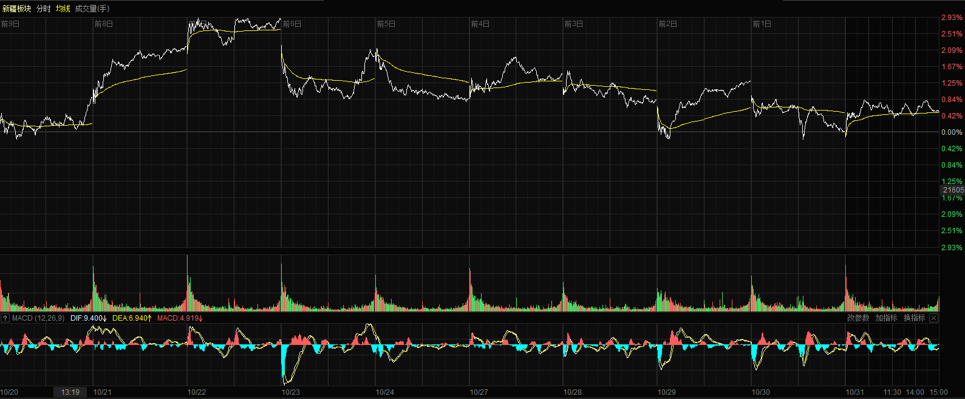Close the MACD indicator panel

934,318
